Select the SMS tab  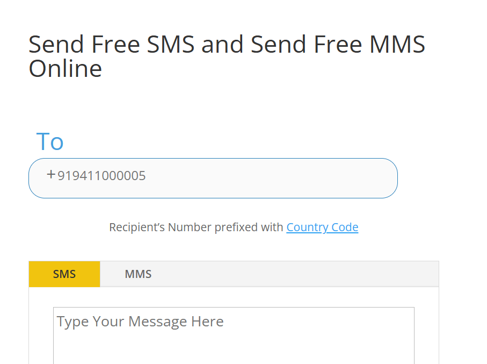[x=64, y=274]
